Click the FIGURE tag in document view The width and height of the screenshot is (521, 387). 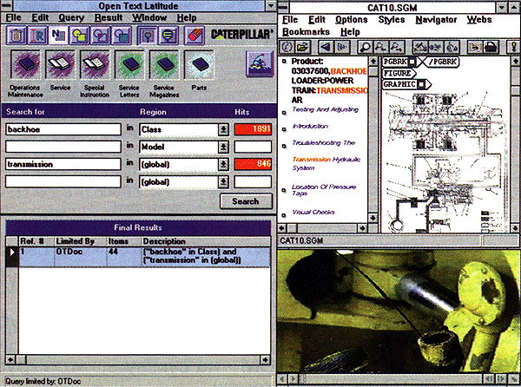399,73
